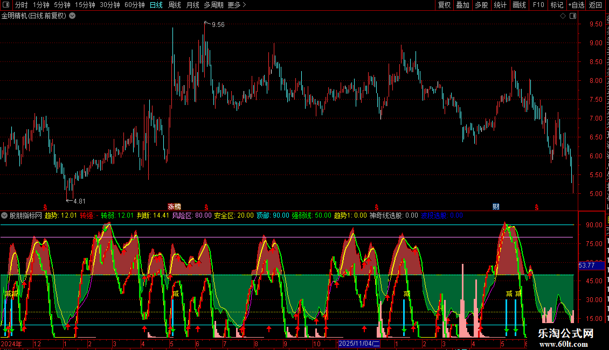Click the 股朋指标网 indicator name
Screen dimensions: 609x350
click(x=26, y=215)
